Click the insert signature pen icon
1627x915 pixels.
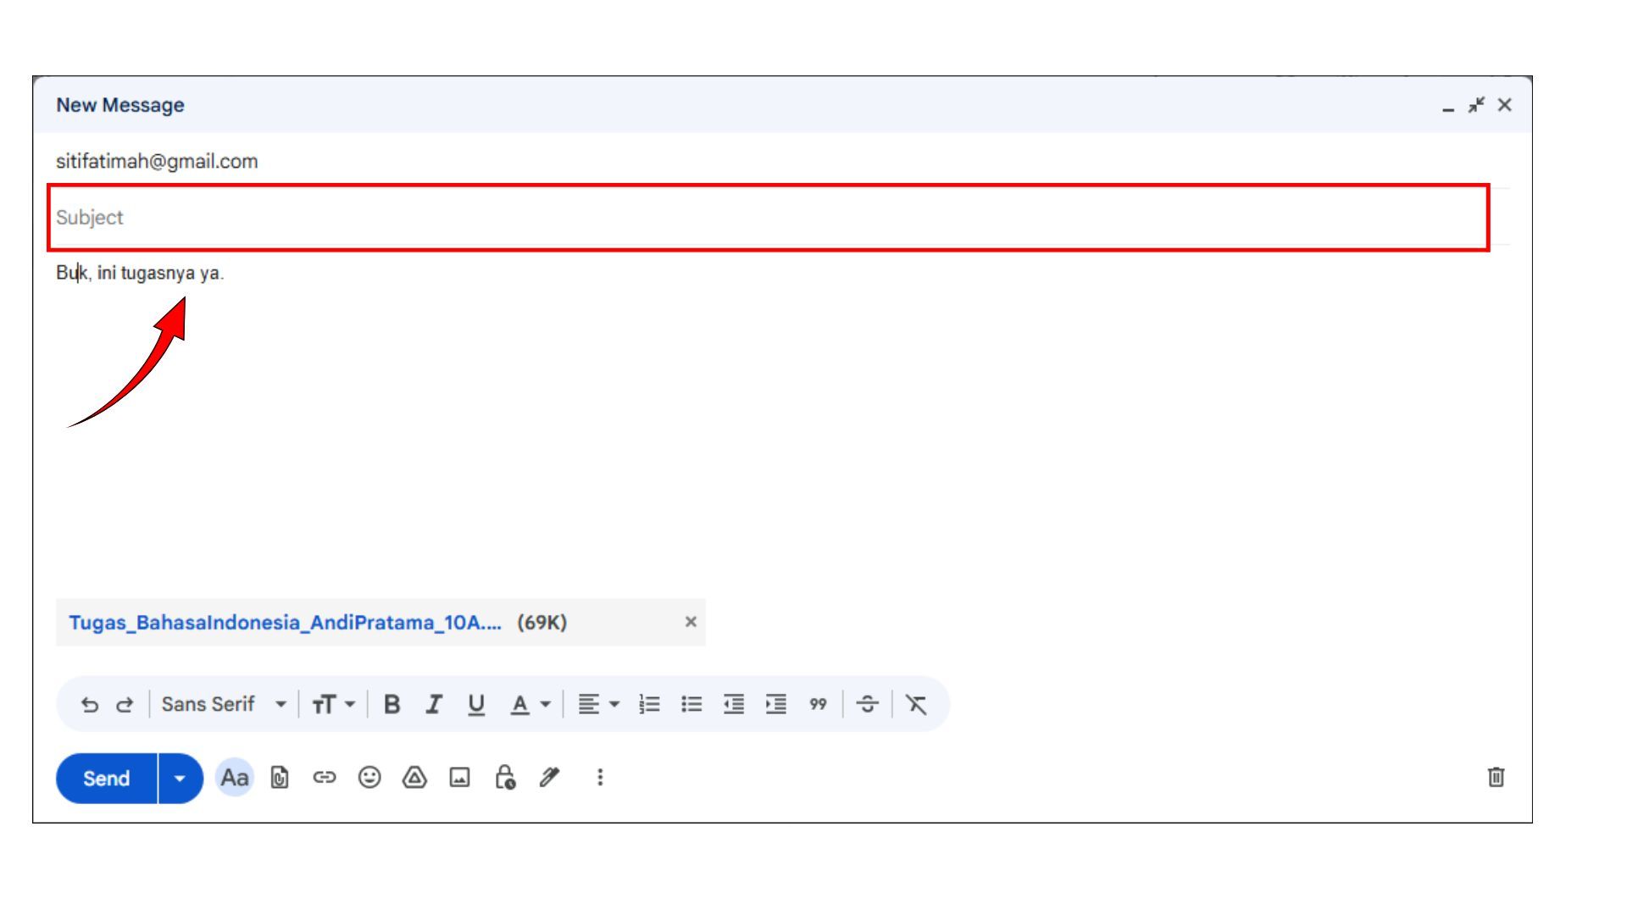click(x=550, y=778)
